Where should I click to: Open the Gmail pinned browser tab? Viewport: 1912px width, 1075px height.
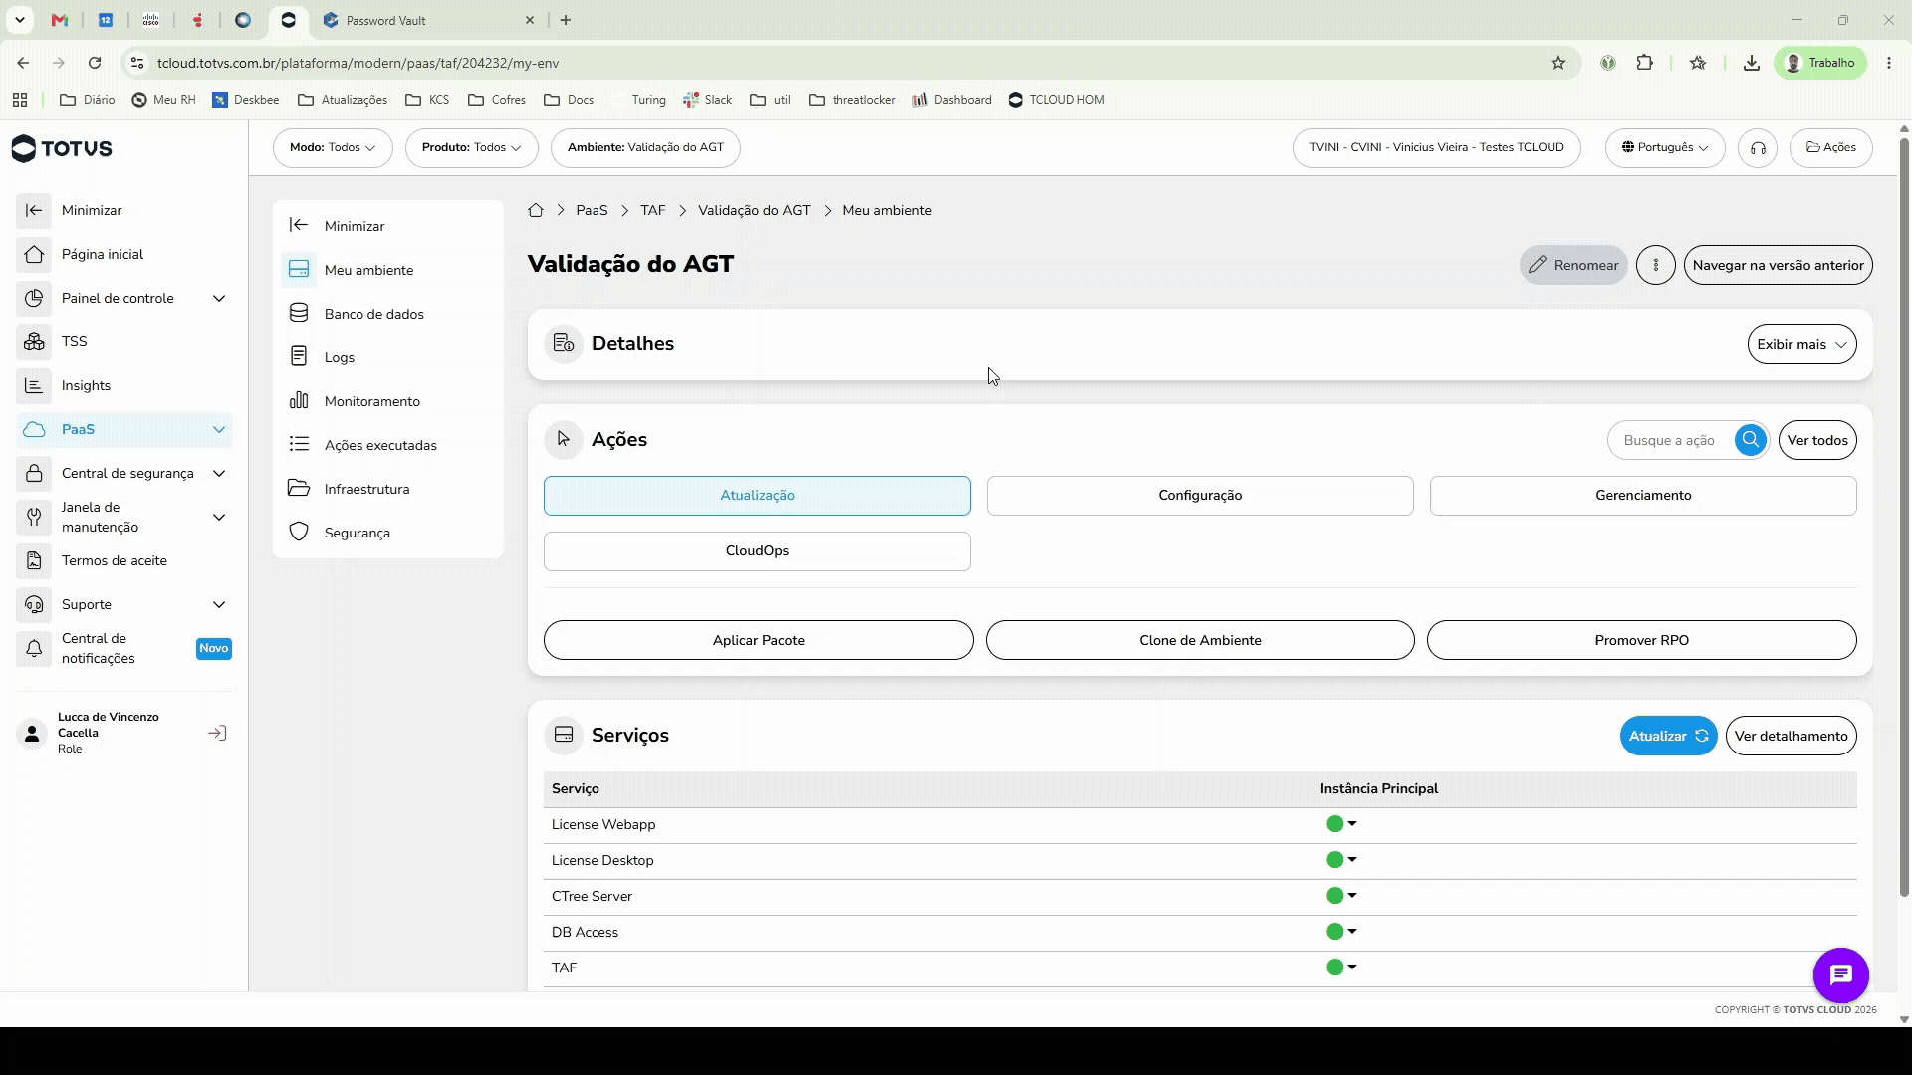click(x=60, y=20)
